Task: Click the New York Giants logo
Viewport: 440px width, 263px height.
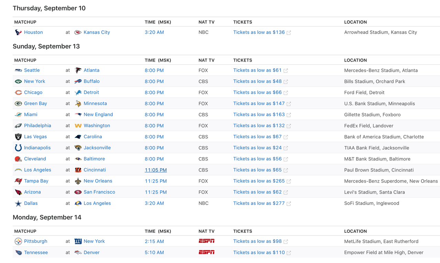Action: (78, 241)
